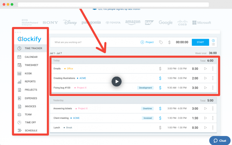Image resolution: width=232 pixels, height=145 pixels.
Task: Click the tag icon in timer bar
Action: [x=161, y=42]
